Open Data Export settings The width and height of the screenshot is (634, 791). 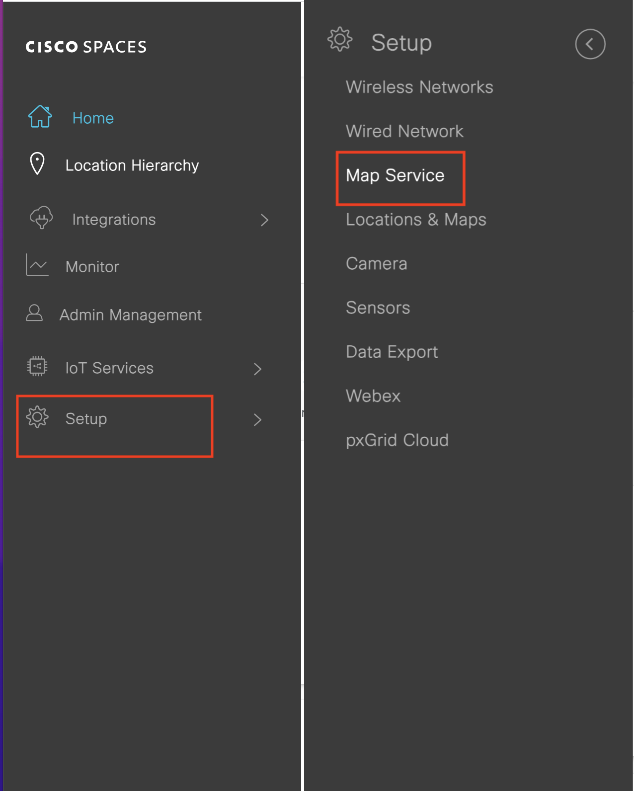coord(392,352)
